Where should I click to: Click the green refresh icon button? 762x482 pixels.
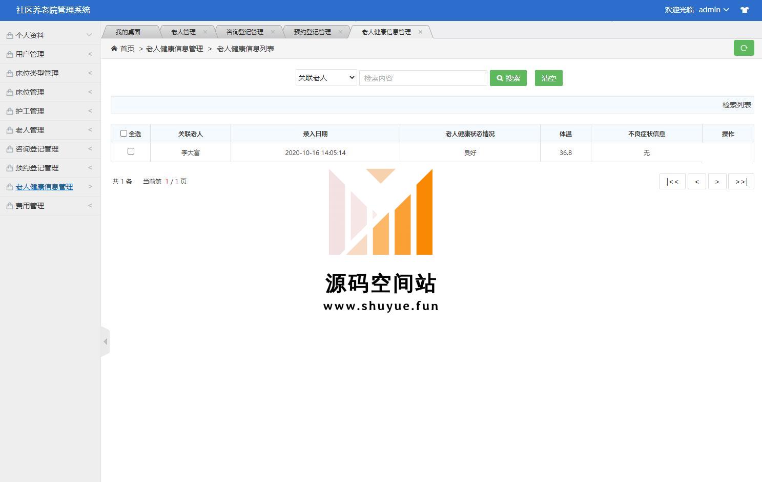click(744, 48)
